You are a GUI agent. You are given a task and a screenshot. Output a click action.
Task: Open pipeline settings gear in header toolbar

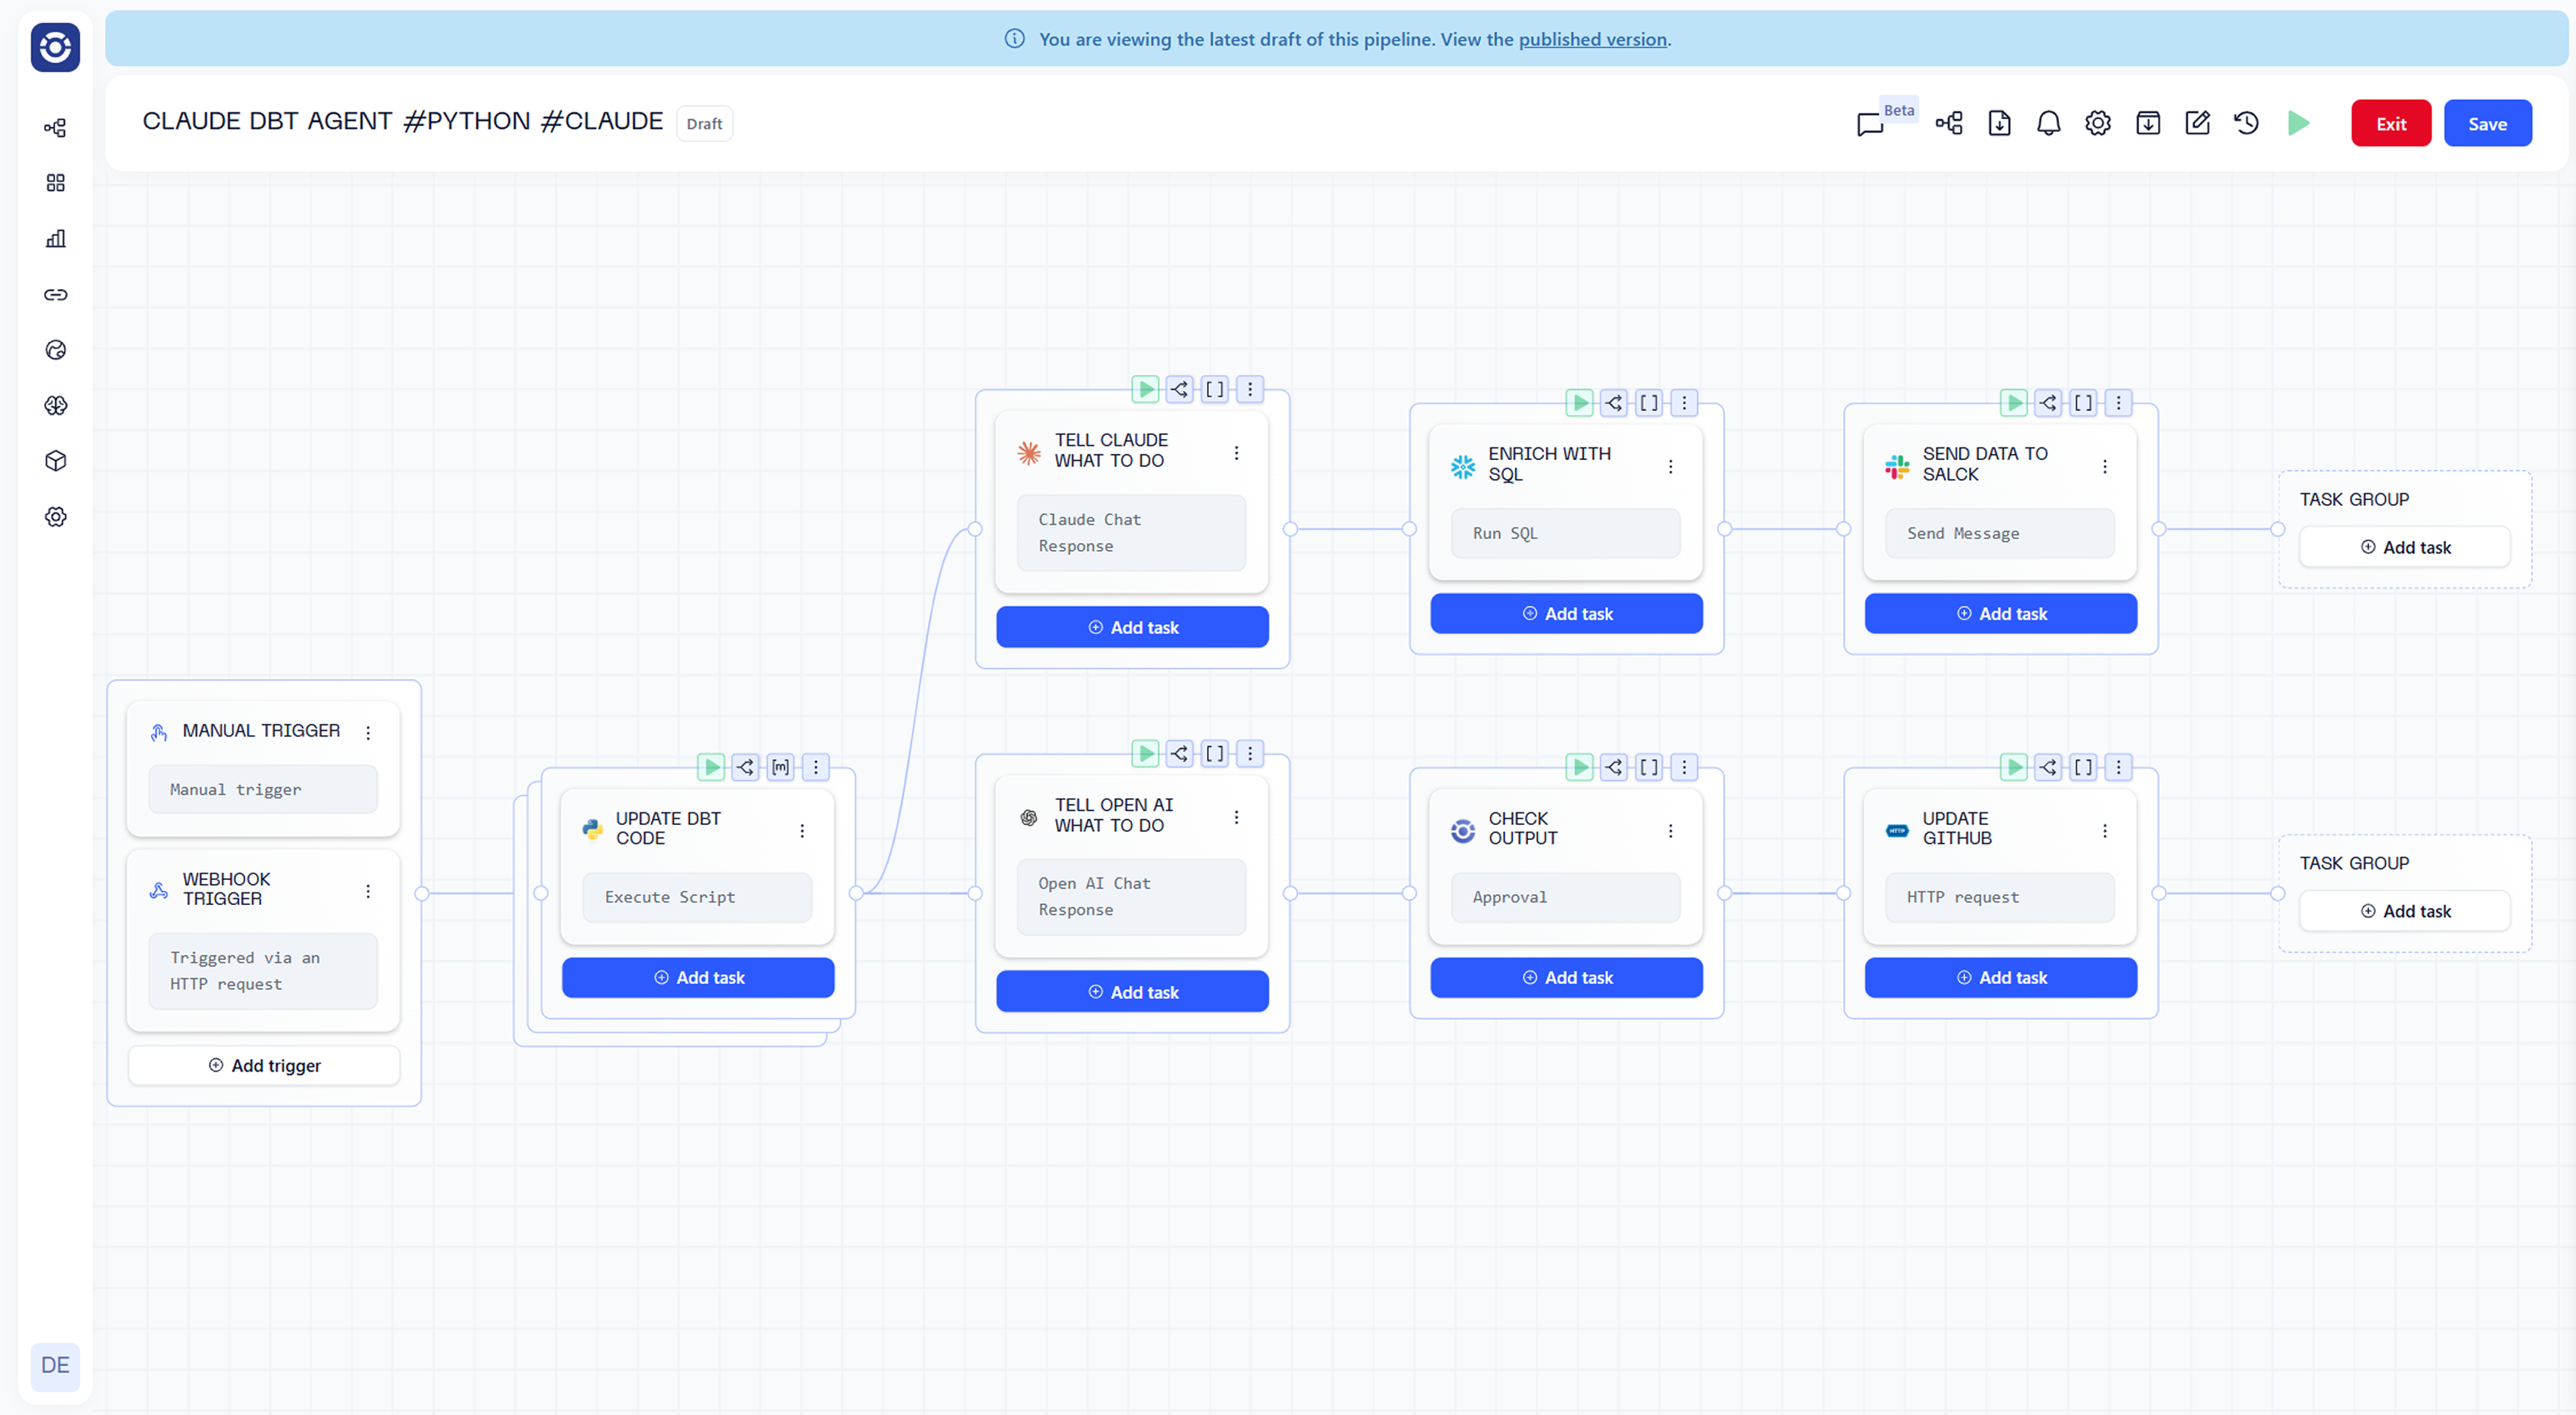pos(2097,122)
